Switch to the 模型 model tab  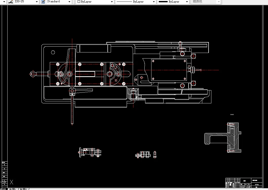[3, 189]
